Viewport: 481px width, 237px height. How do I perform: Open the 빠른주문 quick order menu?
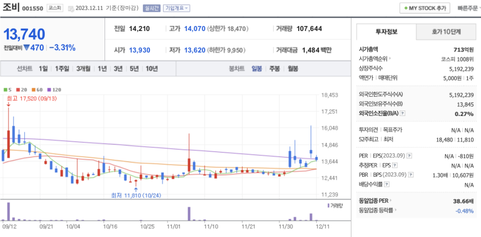[x=469, y=8]
